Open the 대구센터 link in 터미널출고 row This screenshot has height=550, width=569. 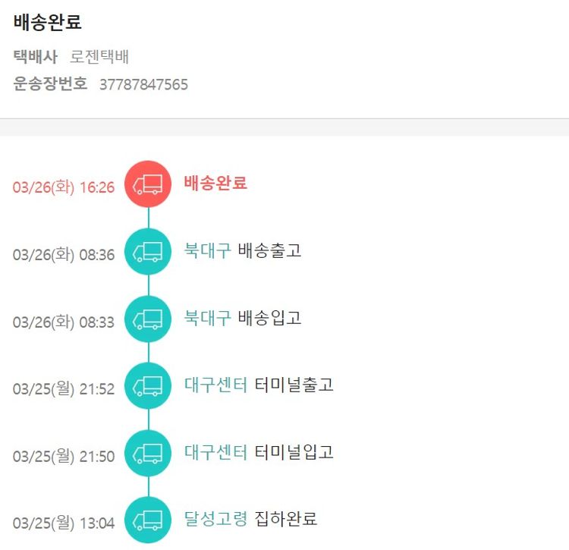215,385
